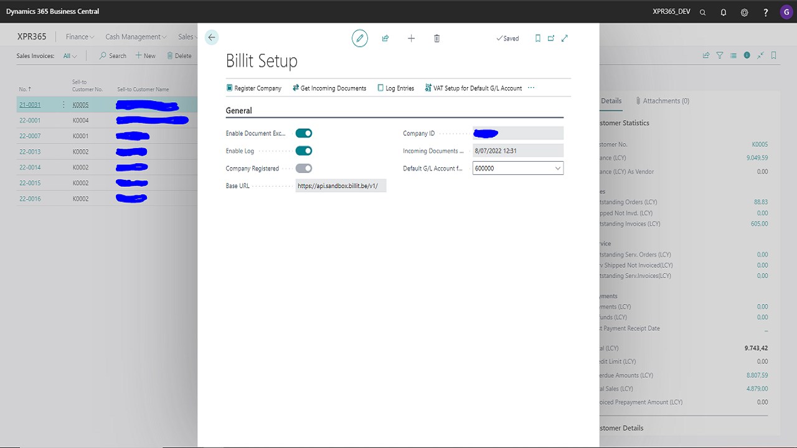Open the search magnifier in top bar

(702, 12)
